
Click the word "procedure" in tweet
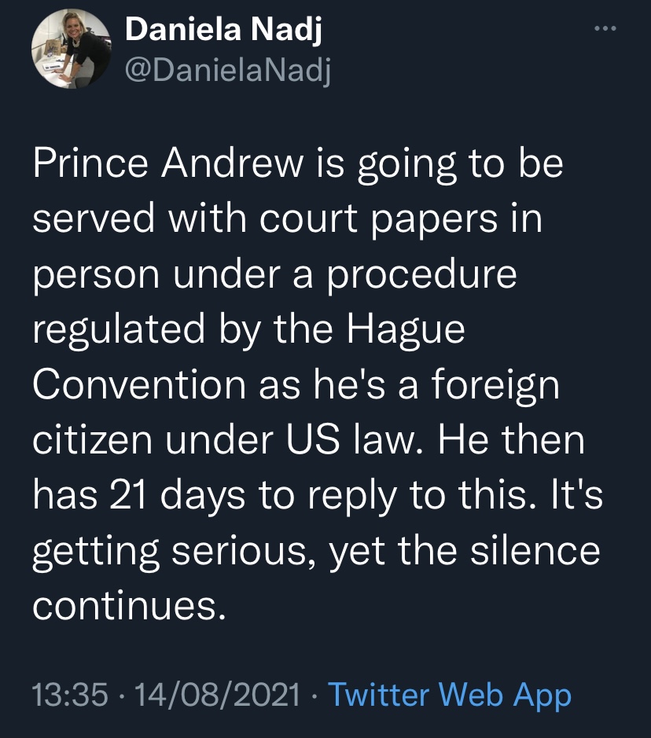422,275
